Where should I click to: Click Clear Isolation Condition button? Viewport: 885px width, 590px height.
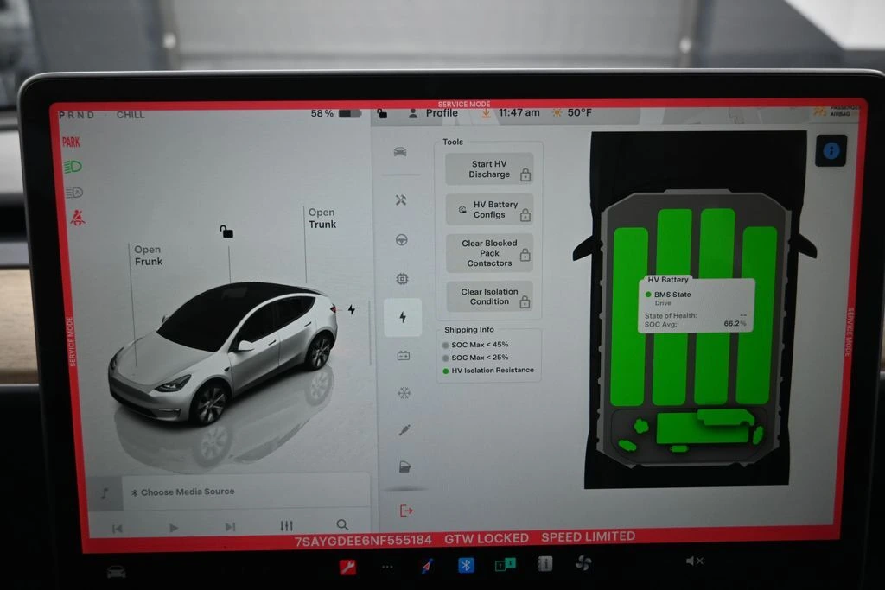(x=489, y=296)
